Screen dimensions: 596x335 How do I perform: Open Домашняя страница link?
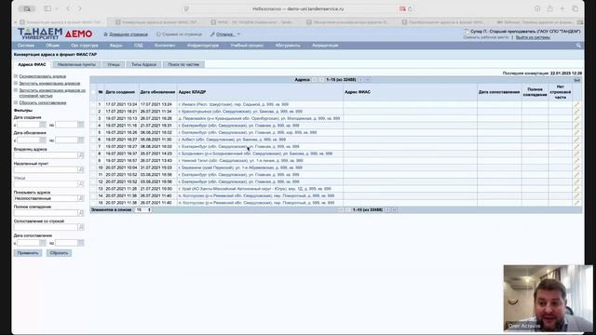129,34
